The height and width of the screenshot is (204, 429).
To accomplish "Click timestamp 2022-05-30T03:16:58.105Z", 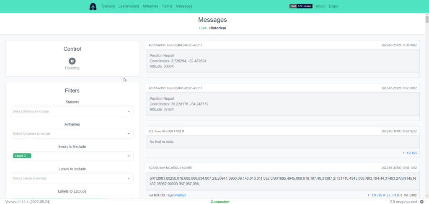I will pos(399,168).
